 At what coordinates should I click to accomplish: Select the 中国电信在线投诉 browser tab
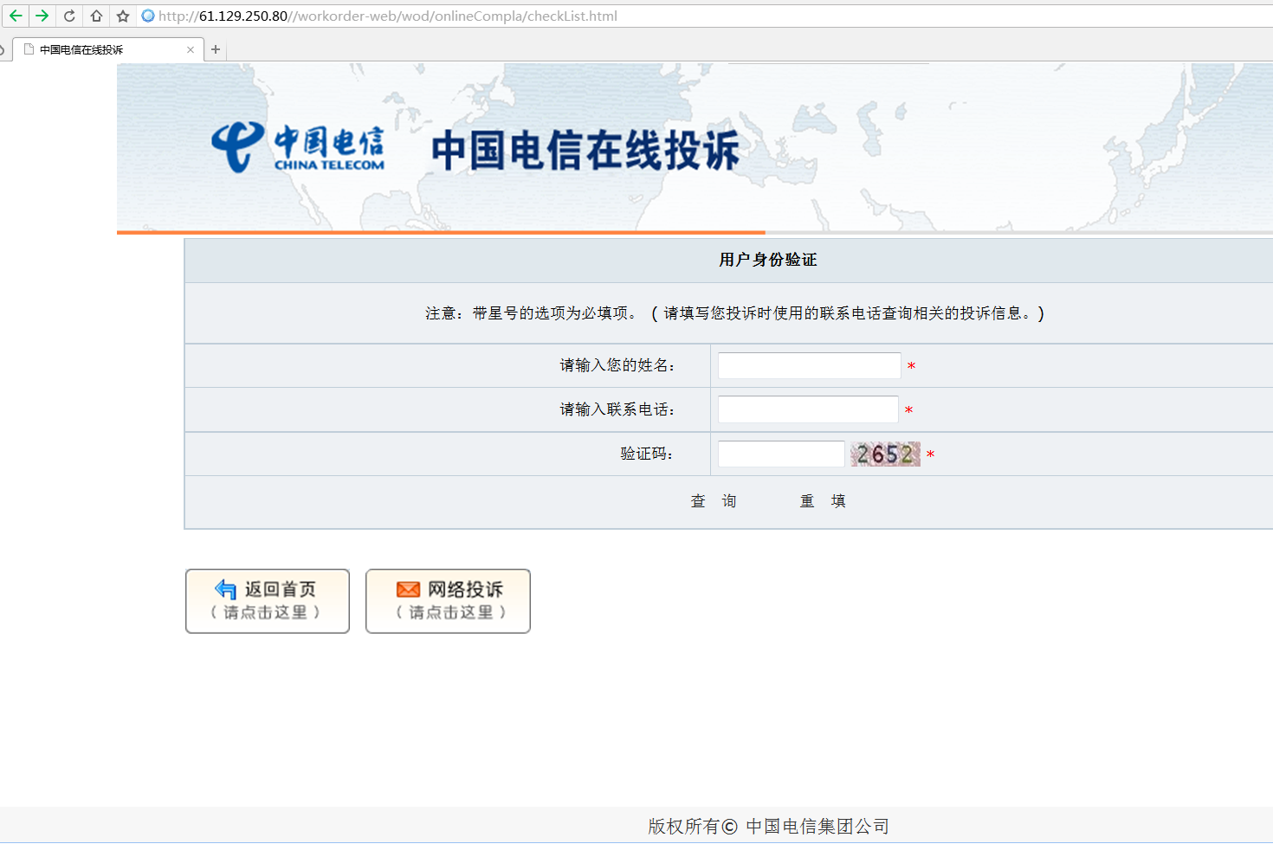coord(108,49)
